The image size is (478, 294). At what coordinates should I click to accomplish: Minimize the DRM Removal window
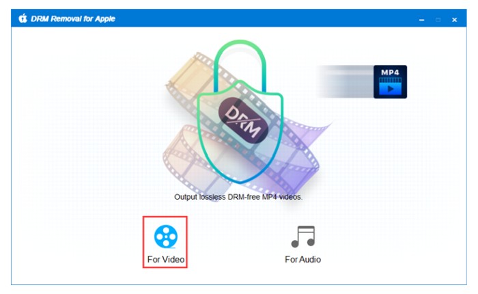[421, 20]
